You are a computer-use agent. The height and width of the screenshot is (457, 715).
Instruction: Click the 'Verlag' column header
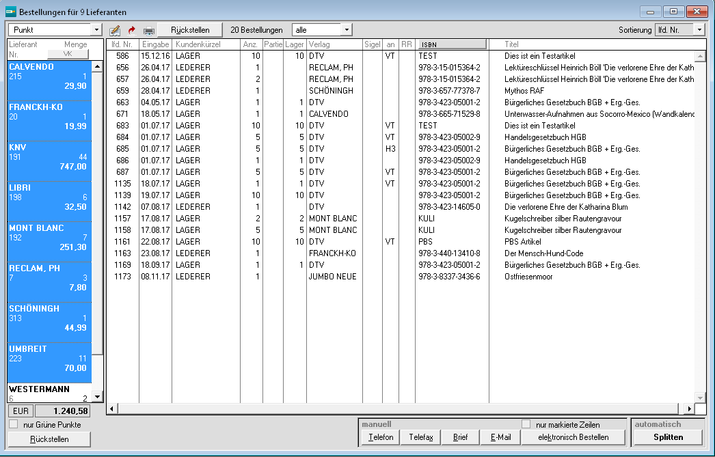click(335, 44)
